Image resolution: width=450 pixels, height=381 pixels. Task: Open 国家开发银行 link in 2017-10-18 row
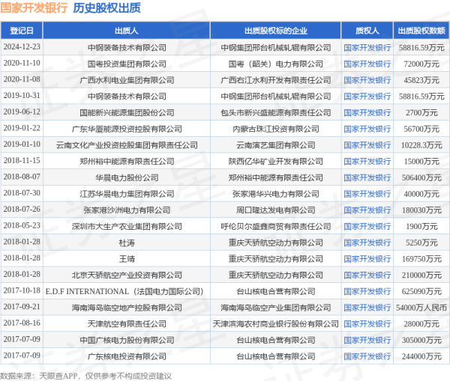[x=367, y=291]
